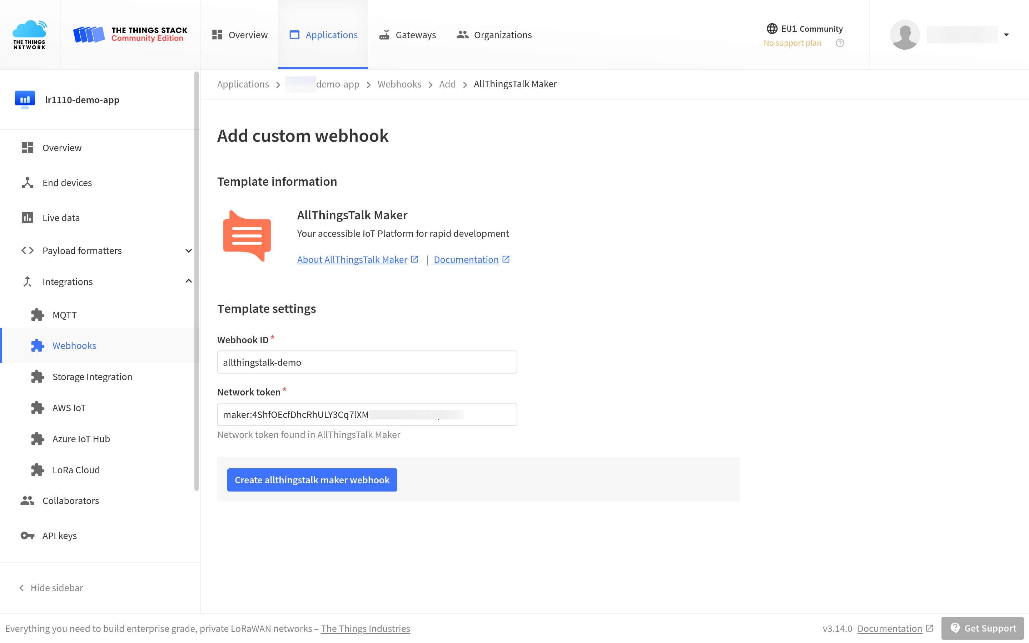1029x643 pixels.
Task: Click Create allthingstalk maker webhook button
Action: [312, 479]
